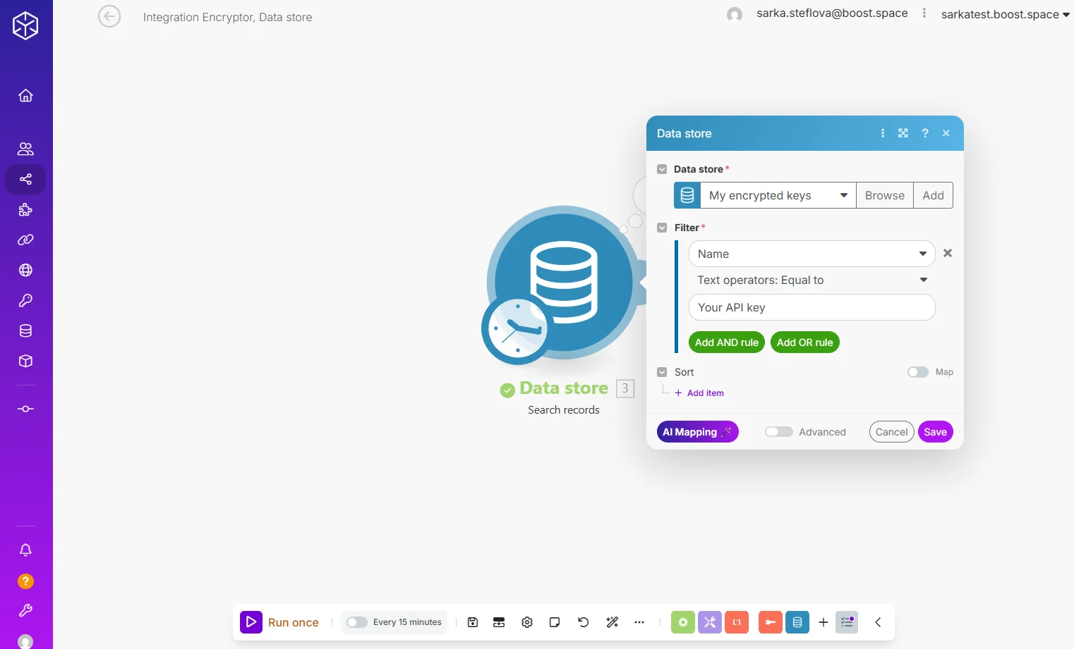Open the Templates puzzle icon in sidebar

point(25,209)
